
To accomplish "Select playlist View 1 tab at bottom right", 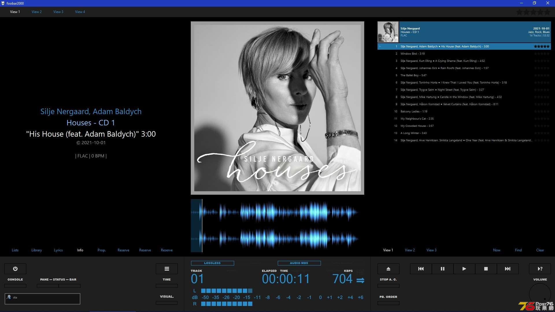I will coord(388,250).
